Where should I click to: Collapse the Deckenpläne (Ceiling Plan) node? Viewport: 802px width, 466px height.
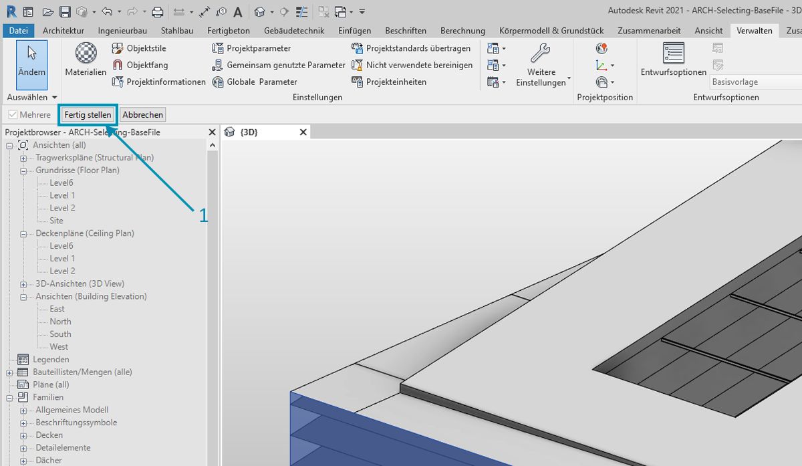pos(23,233)
